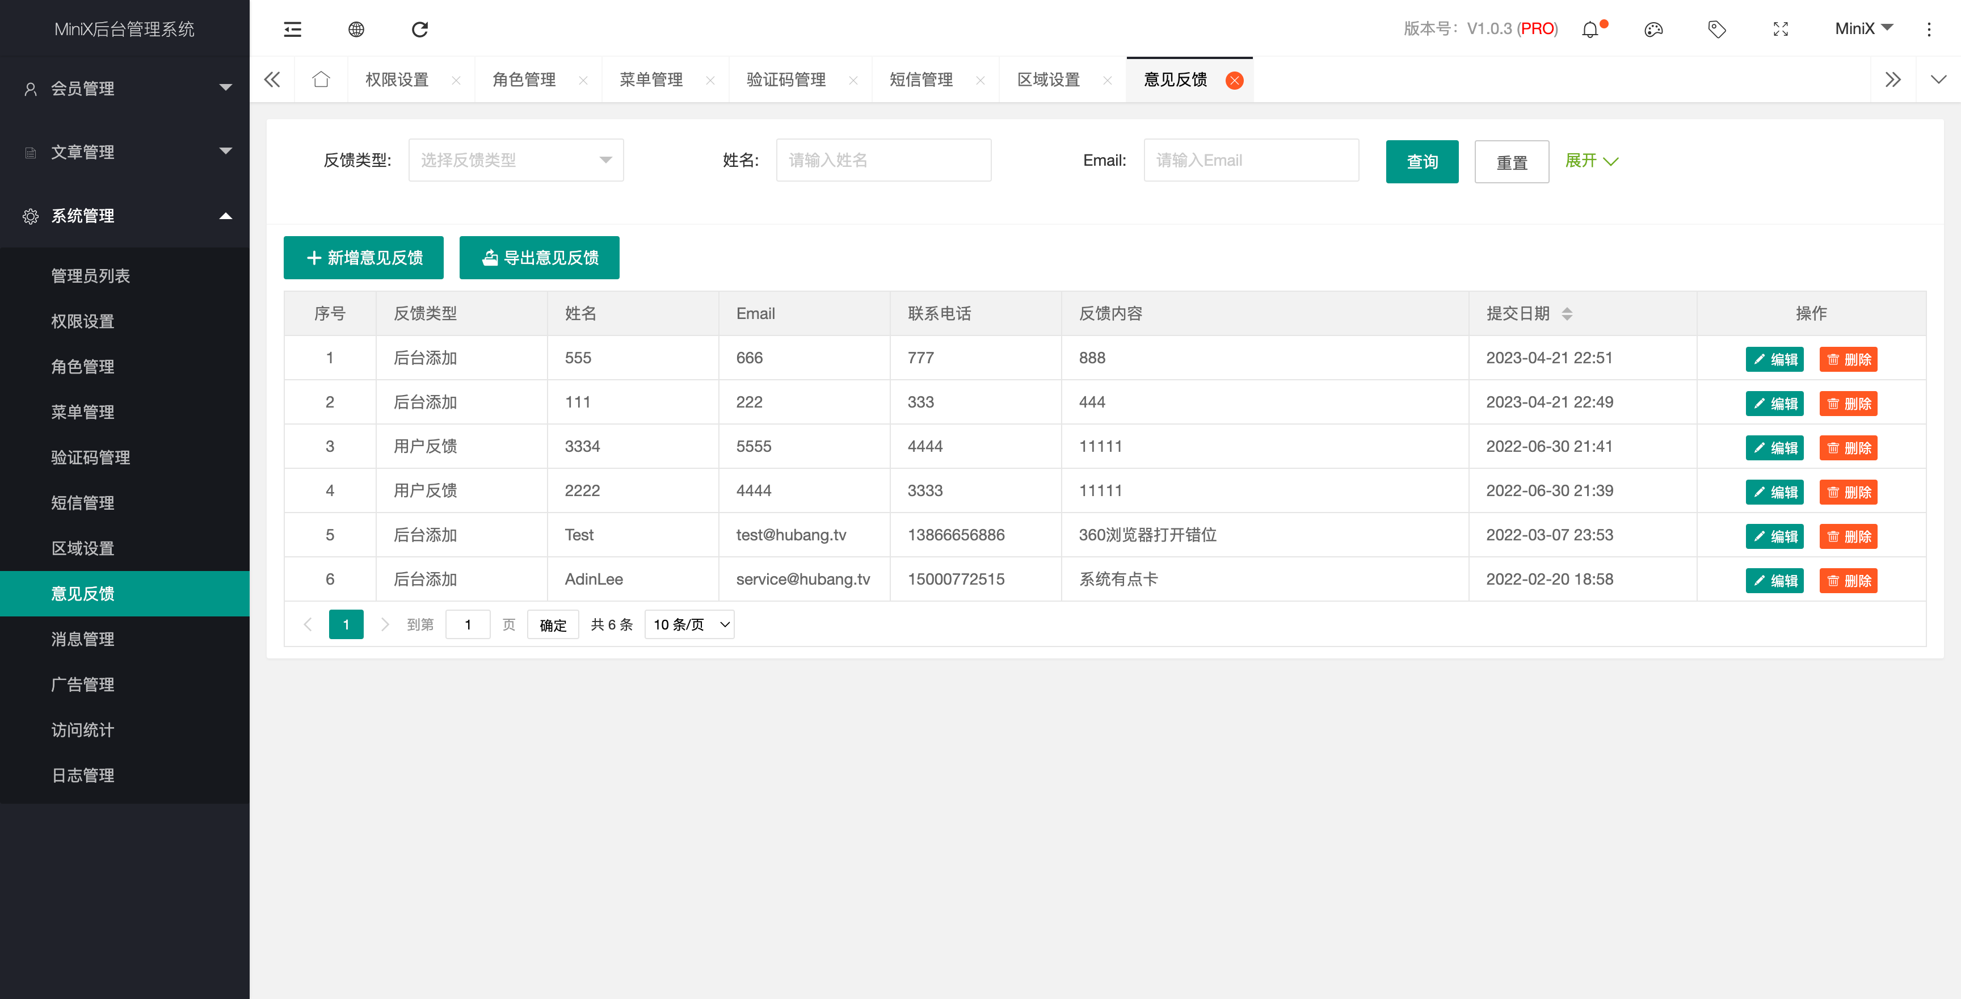Open the theme palette icon

pyautogui.click(x=1653, y=29)
